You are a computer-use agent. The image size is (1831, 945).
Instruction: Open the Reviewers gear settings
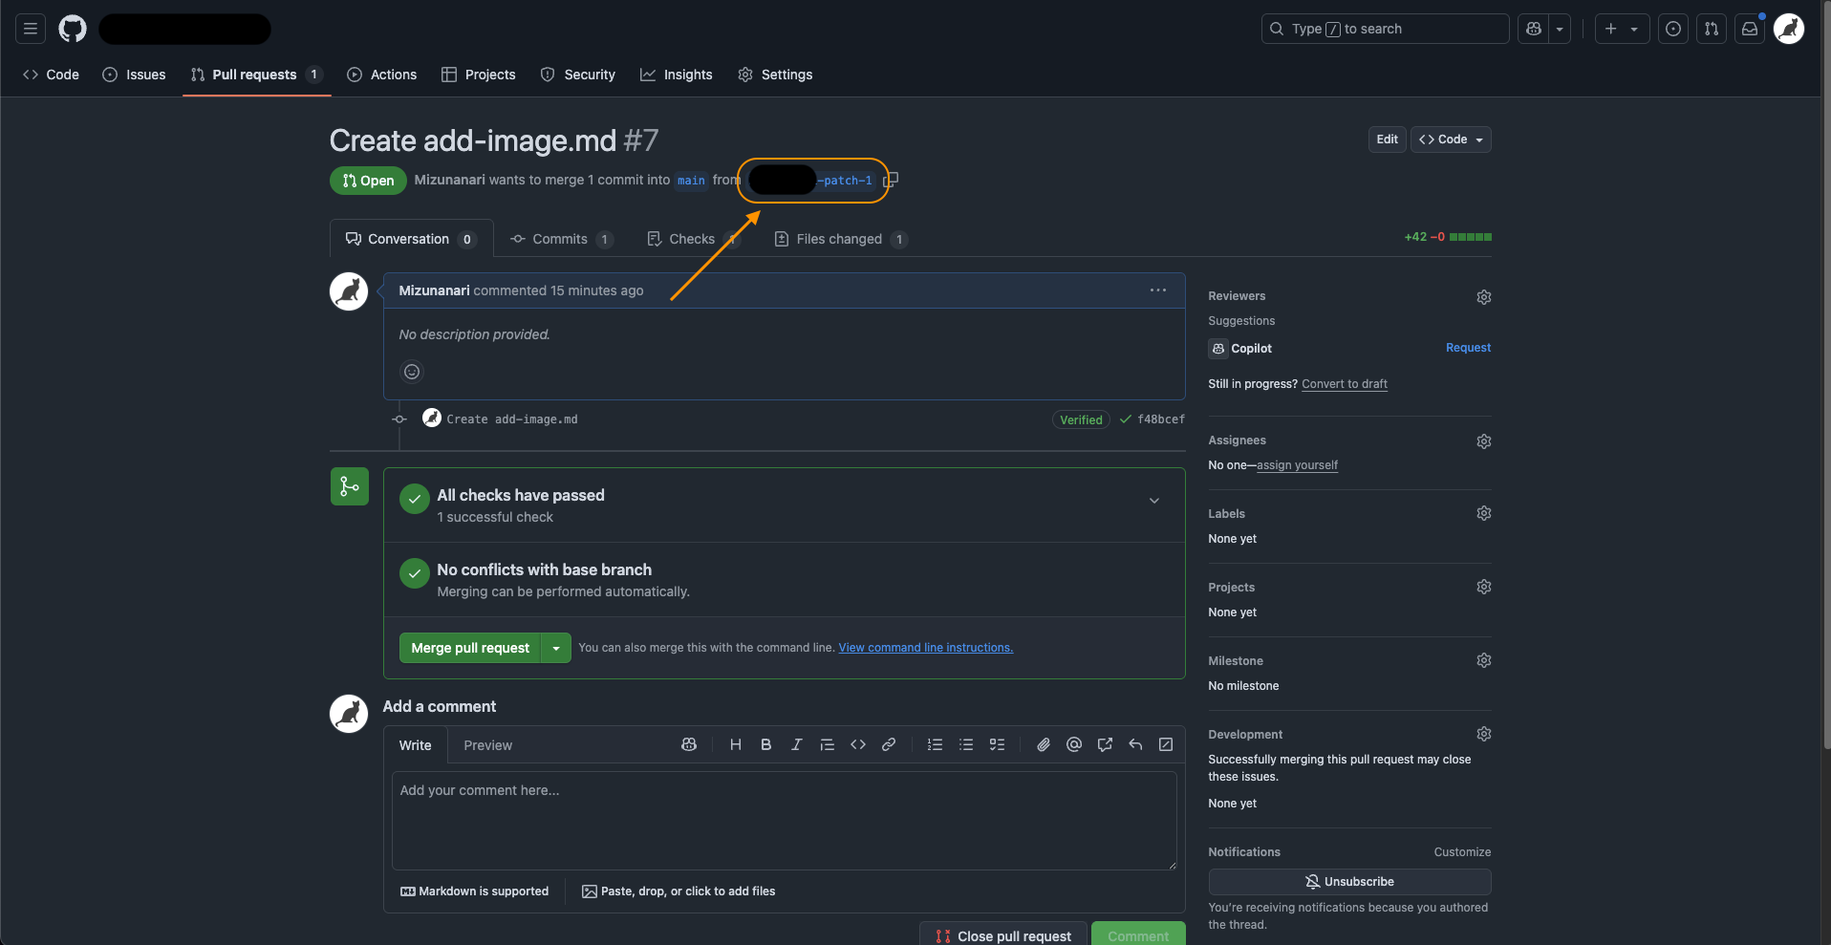(x=1483, y=297)
